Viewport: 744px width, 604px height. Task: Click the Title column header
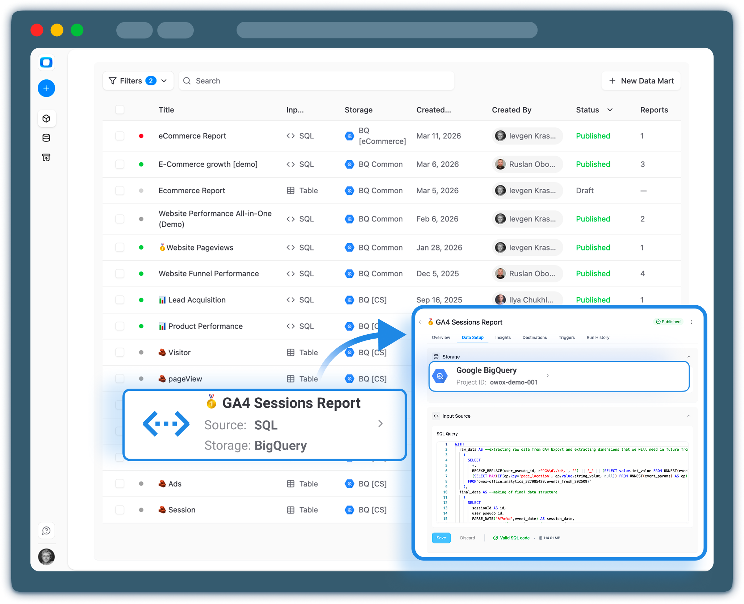[166, 110]
